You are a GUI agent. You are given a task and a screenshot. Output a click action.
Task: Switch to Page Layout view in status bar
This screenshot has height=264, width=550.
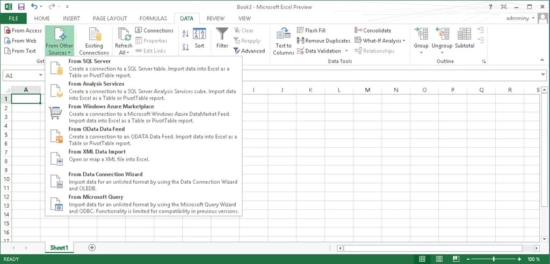(x=439, y=259)
